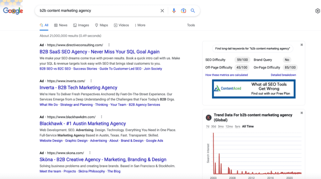Close the Trend Data widget
Screen dimensions: 321x179
point(302,113)
